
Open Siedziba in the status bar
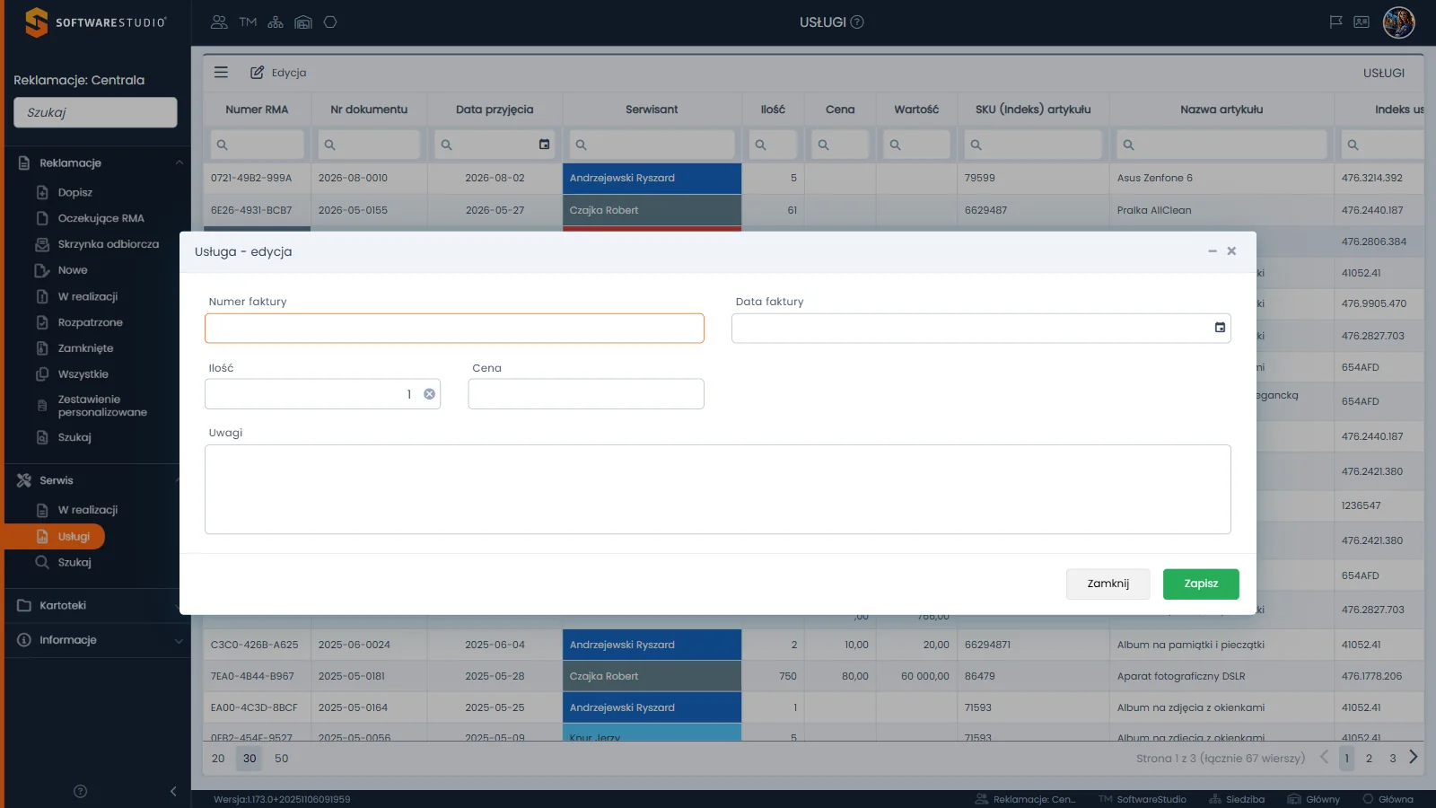1237,799
